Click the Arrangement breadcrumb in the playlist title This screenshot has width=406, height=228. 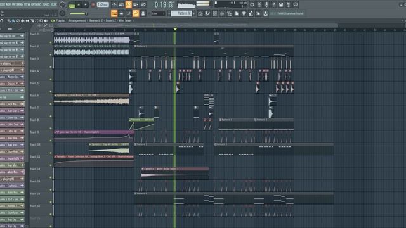(x=77, y=20)
